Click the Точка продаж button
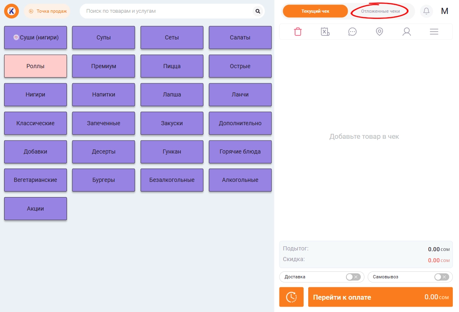This screenshot has height=312, width=459. pyautogui.click(x=48, y=11)
